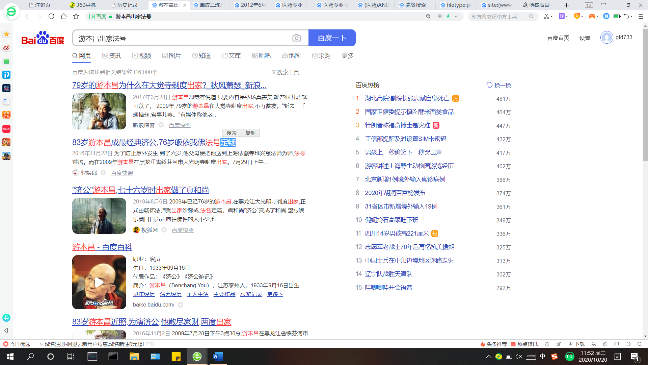Open the scissors screenshot tool
This screenshot has width=648, height=365.
pos(546,16)
